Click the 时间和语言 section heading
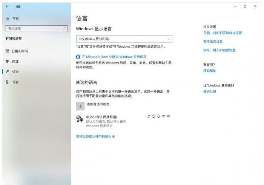Screen dimensions: 264x185 pos(14,39)
